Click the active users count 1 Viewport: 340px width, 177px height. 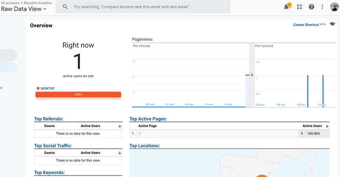pyautogui.click(x=77, y=61)
